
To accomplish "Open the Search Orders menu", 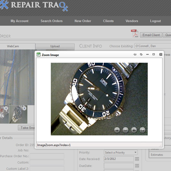I will [x=52, y=21].
